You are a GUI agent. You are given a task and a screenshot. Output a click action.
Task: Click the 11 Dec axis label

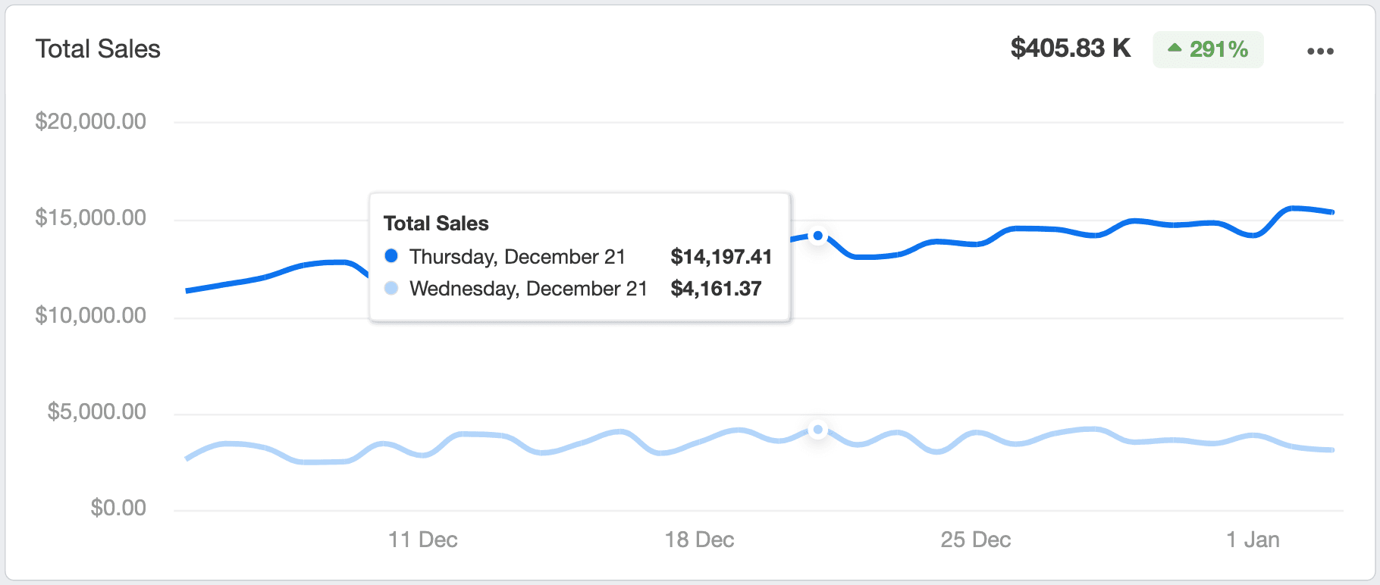[422, 540]
